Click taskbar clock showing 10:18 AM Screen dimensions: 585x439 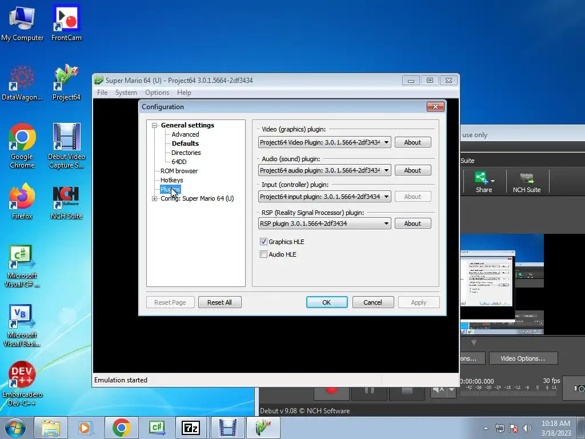click(x=556, y=428)
